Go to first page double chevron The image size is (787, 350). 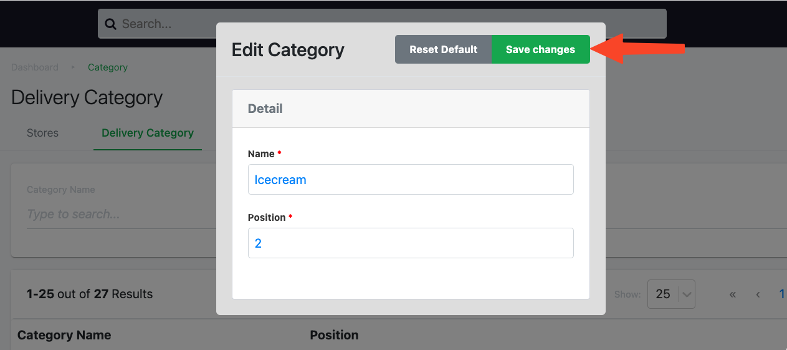733,294
